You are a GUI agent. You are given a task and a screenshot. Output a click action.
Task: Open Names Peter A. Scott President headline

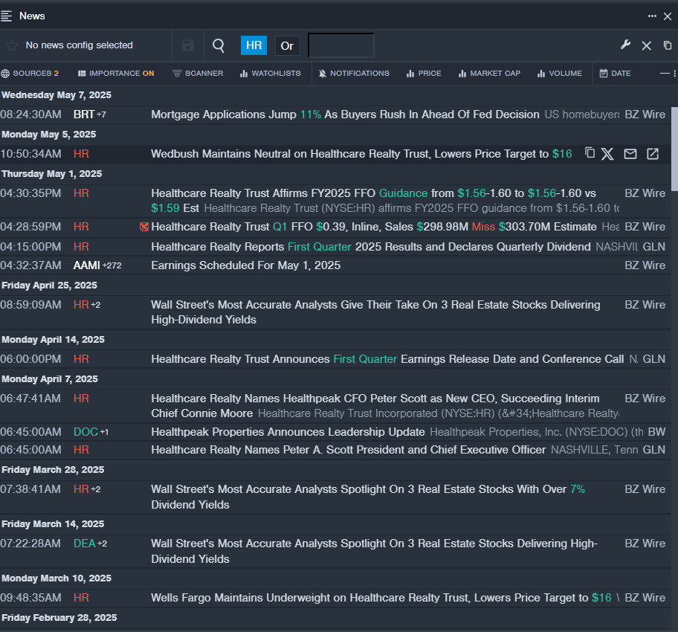tap(348, 450)
